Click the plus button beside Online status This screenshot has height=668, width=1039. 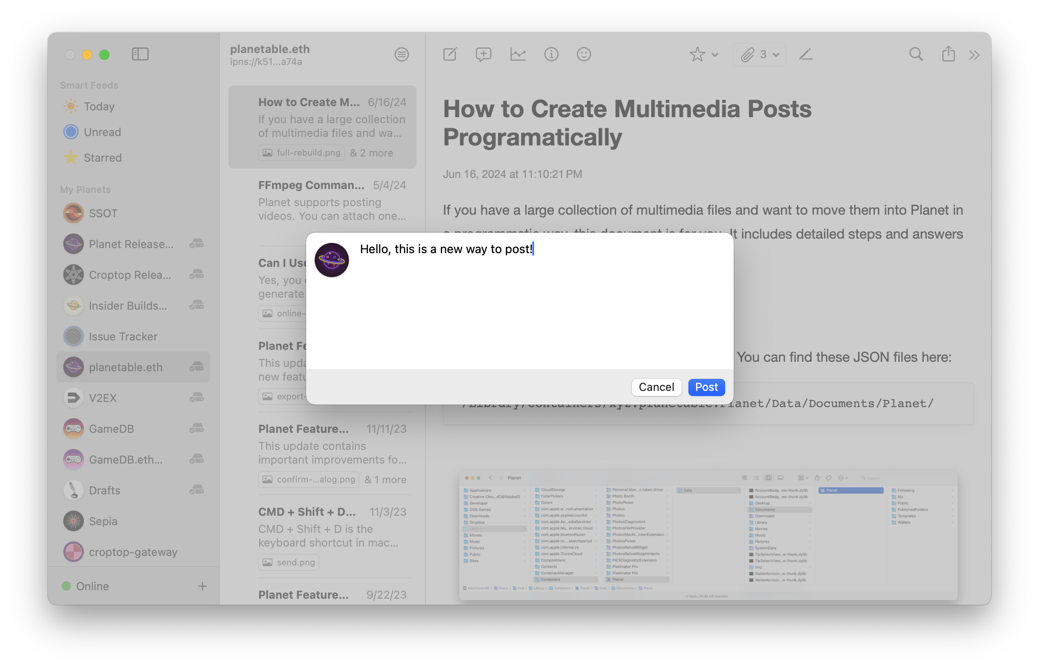point(202,586)
